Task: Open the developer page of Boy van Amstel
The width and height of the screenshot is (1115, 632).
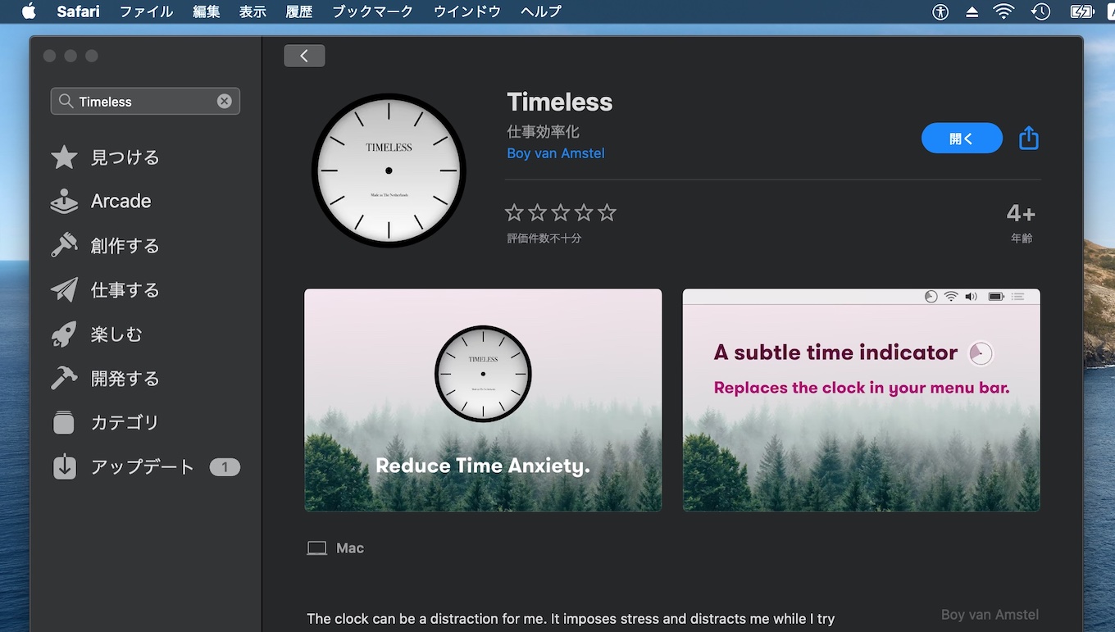Action: [555, 152]
